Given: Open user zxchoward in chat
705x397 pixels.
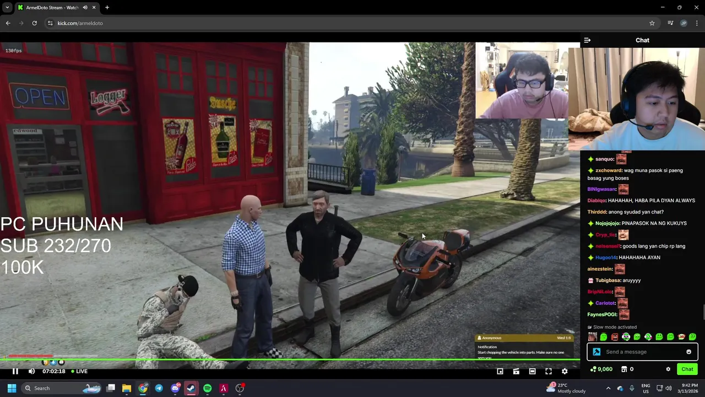Looking at the screenshot, I should click(608, 170).
